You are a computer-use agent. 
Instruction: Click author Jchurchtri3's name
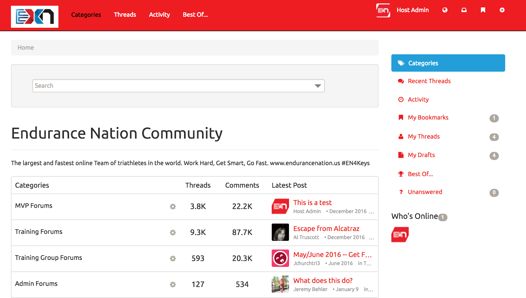(306, 264)
